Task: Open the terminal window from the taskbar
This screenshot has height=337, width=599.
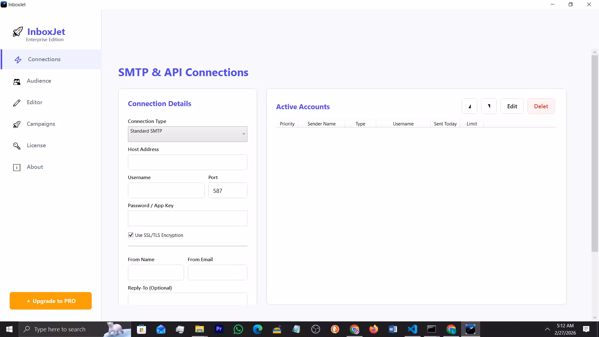Action: (x=432, y=329)
